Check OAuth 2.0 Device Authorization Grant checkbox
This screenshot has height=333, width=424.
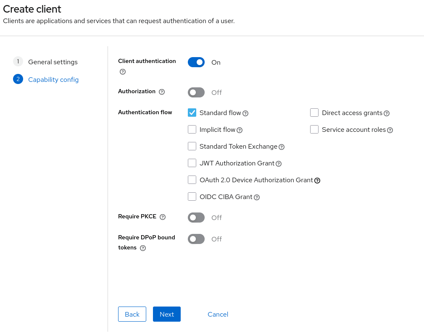[x=192, y=180]
